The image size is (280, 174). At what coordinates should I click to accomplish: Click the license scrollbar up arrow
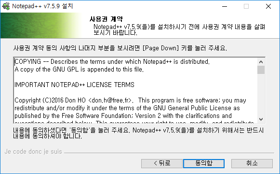coord(261,62)
